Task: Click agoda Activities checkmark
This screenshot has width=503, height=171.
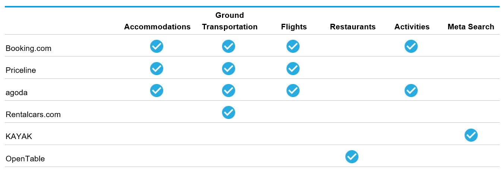Action: pyautogui.click(x=411, y=91)
